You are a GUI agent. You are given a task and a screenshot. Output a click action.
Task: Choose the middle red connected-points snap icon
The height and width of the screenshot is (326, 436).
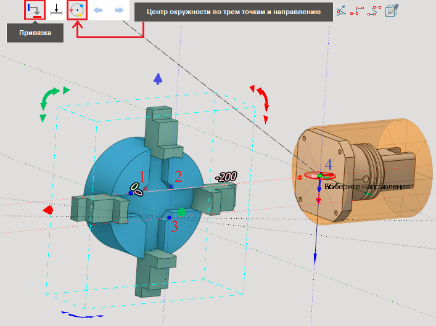(357, 10)
